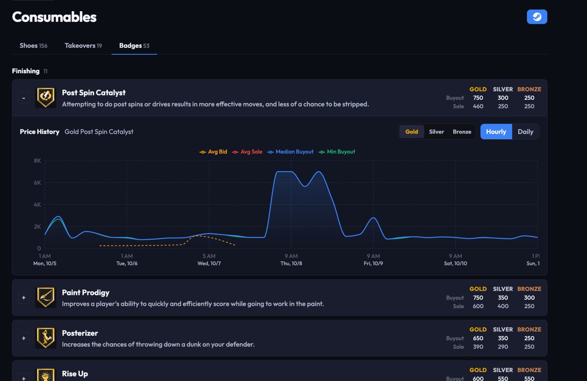Click the Posterizer badge icon
The width and height of the screenshot is (587, 381).
tap(45, 338)
